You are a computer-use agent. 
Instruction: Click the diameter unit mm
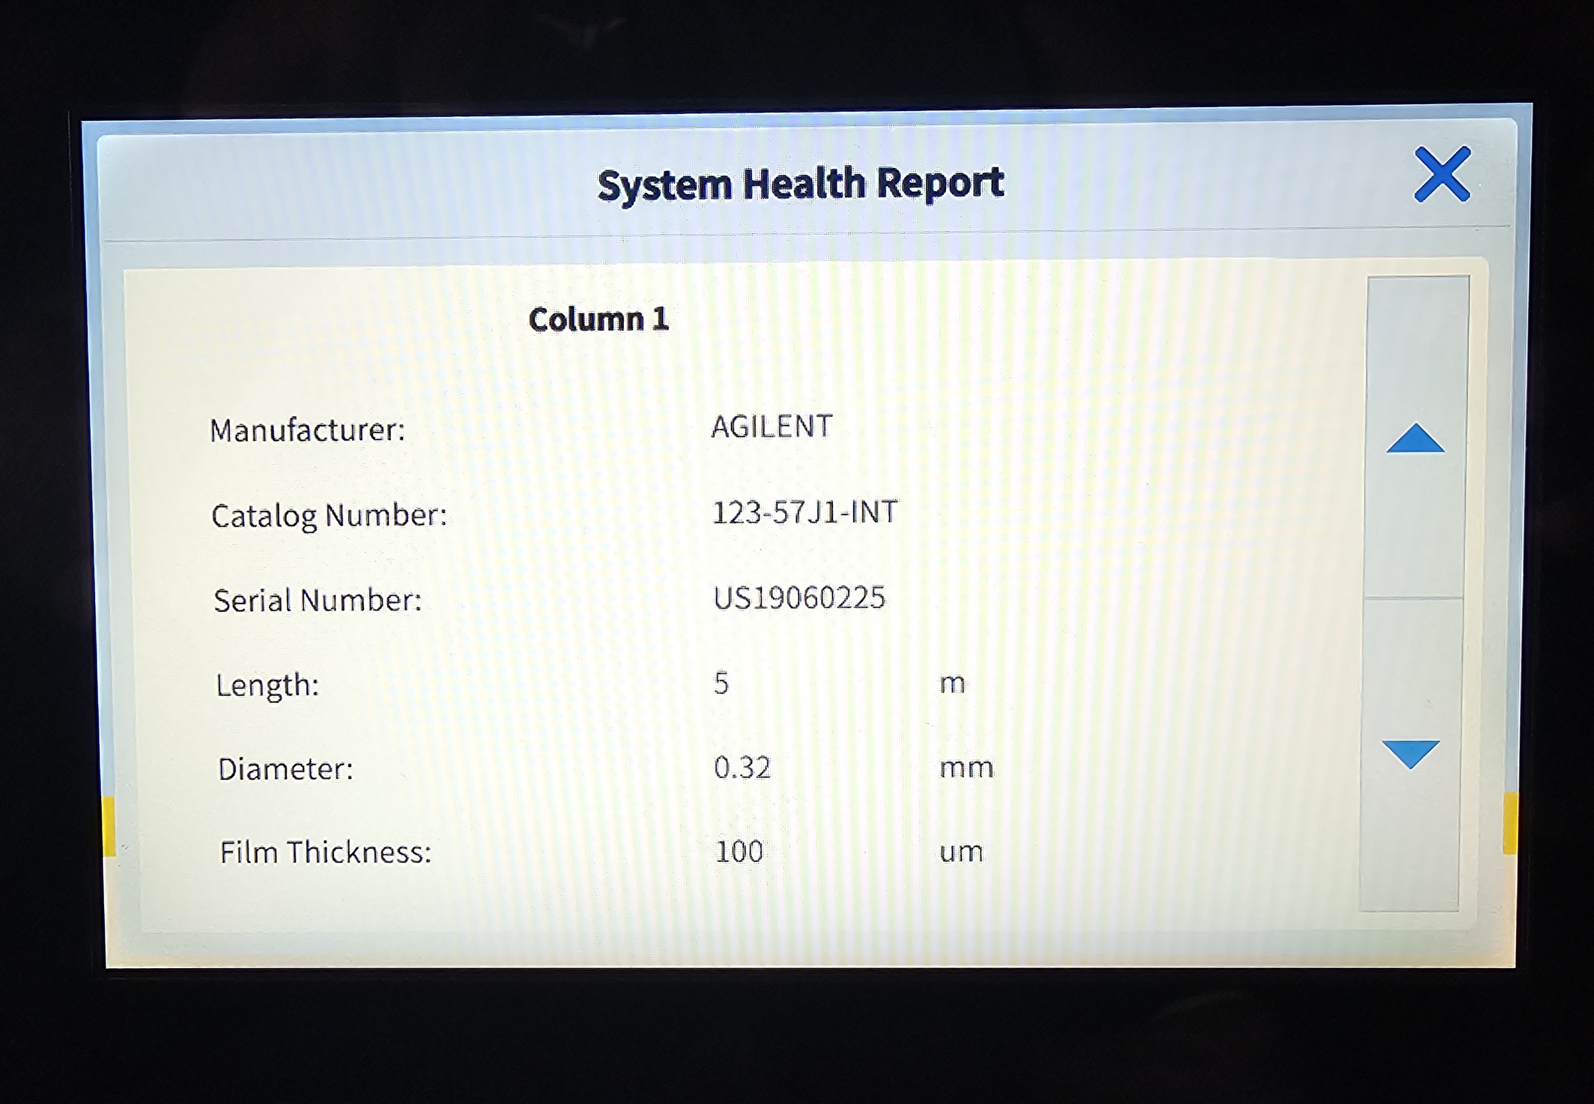967,768
